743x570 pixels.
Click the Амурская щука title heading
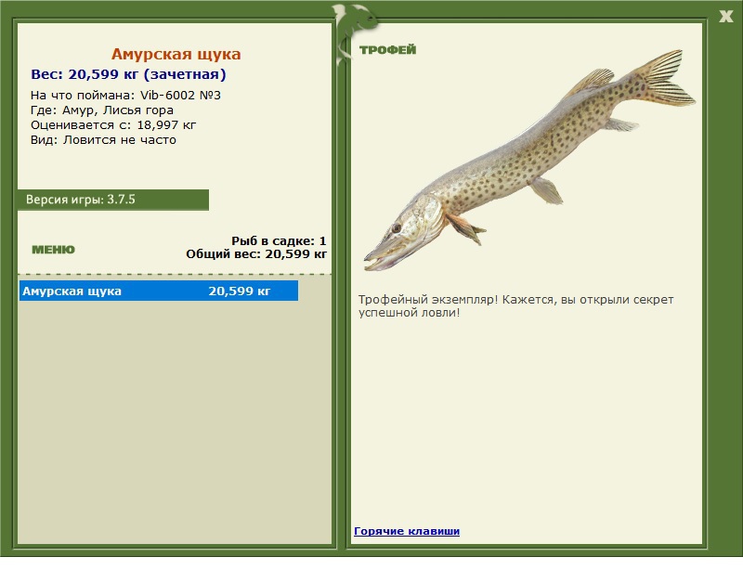(176, 54)
